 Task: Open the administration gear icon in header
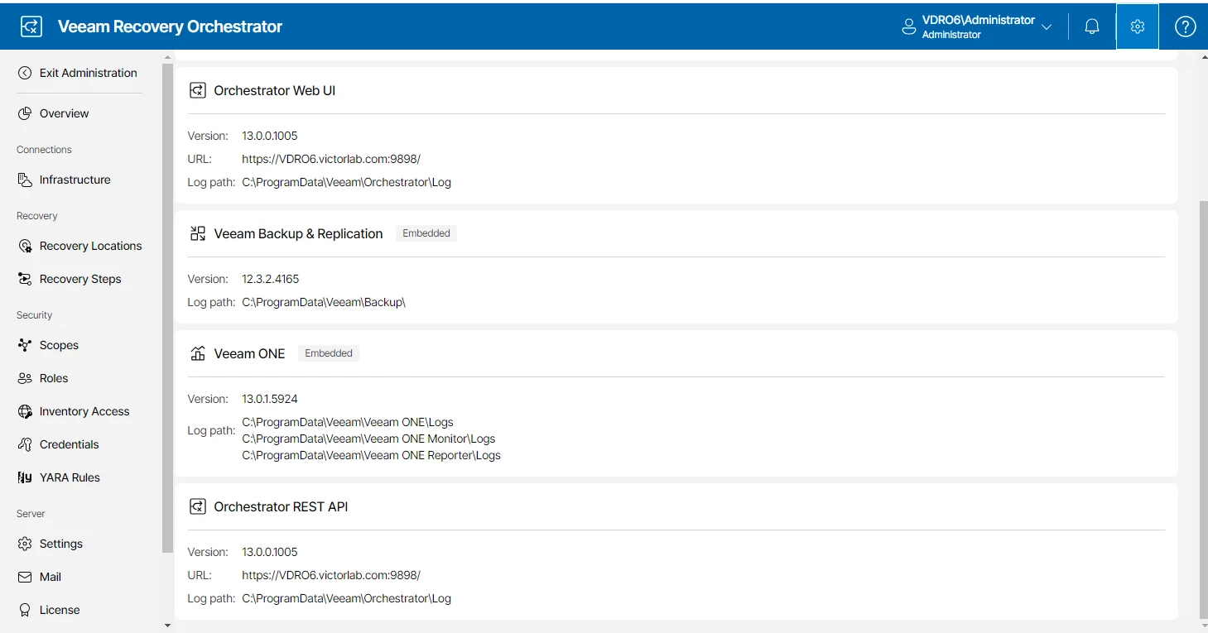(x=1137, y=26)
